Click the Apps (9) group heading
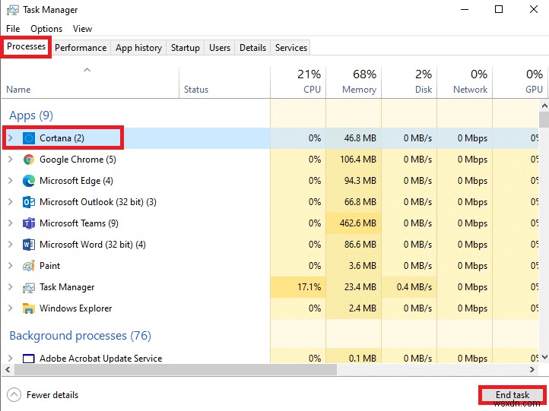This screenshot has height=411, width=549. tap(31, 115)
